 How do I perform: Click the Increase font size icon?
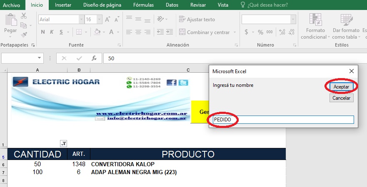click(107, 20)
